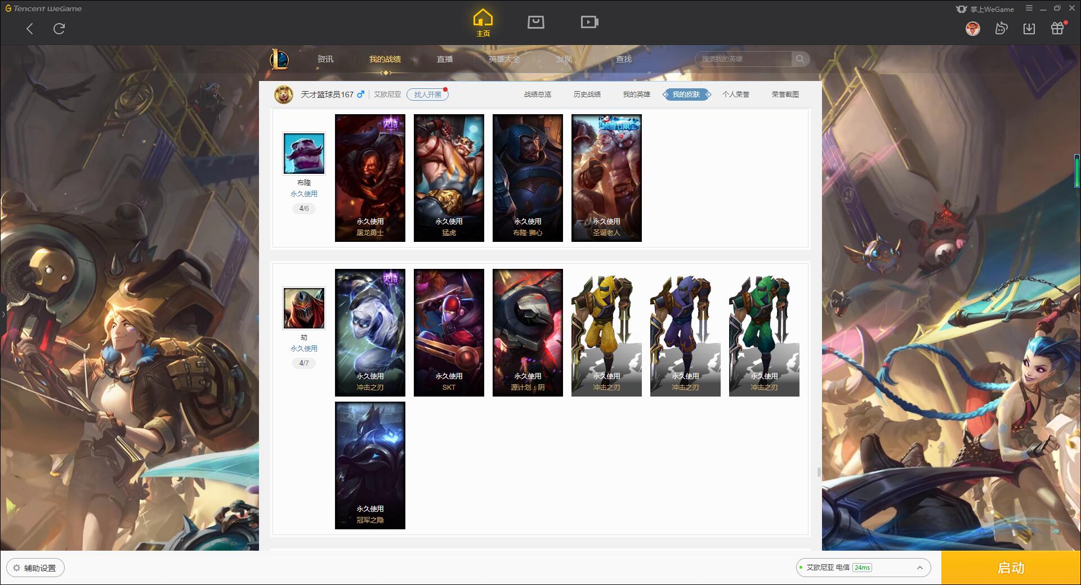Click 永久使用 under 布隆
The width and height of the screenshot is (1081, 585).
click(x=304, y=194)
